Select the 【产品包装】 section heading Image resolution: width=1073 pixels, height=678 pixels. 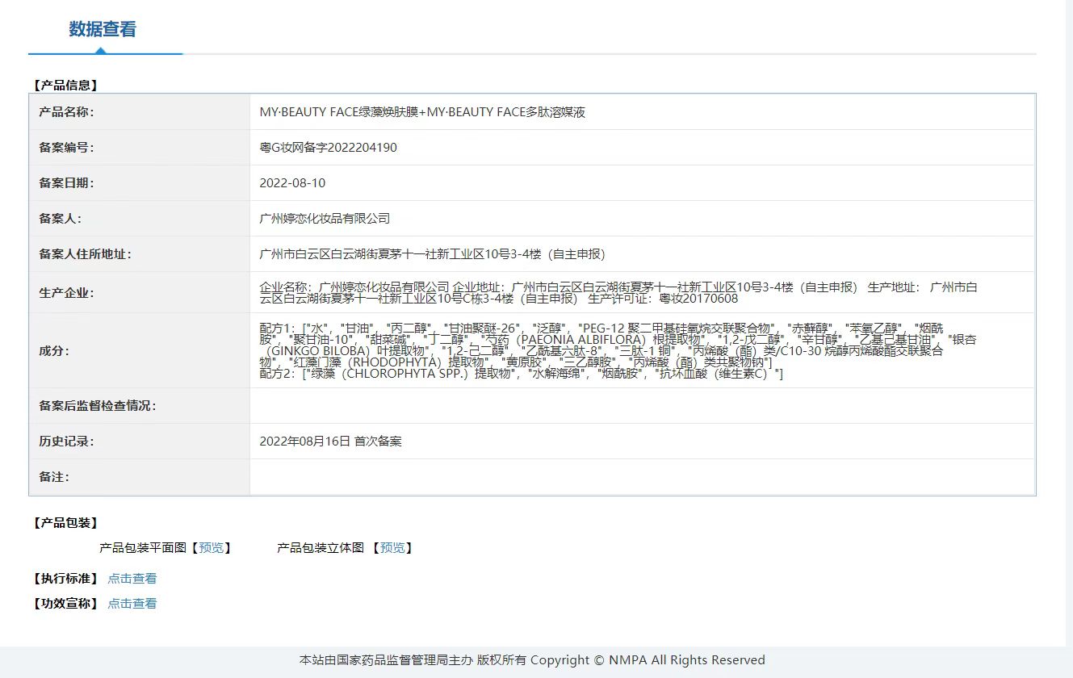[x=65, y=523]
